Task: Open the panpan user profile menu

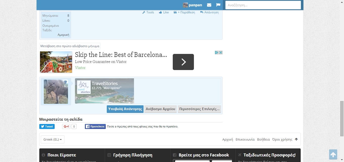Action: (x=193, y=5)
